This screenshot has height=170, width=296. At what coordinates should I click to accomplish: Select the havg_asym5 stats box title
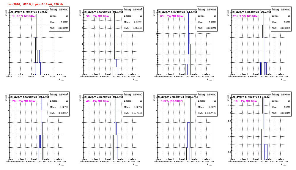[133, 94]
